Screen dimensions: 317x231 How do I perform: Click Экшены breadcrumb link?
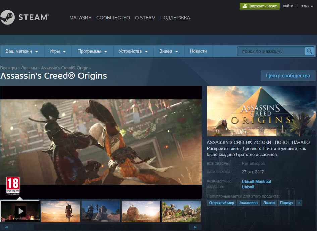point(29,68)
